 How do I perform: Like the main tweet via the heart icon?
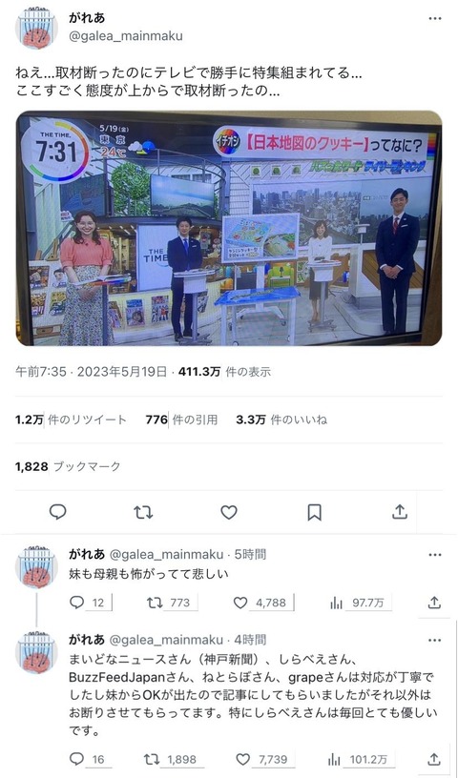coord(229,512)
